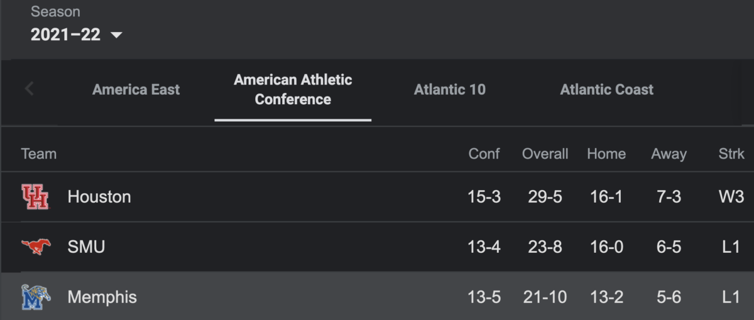Open the SMU team link
The height and width of the screenshot is (320, 754).
coord(86,247)
